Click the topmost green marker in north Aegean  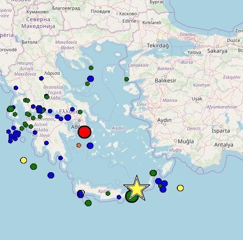coord(91,68)
